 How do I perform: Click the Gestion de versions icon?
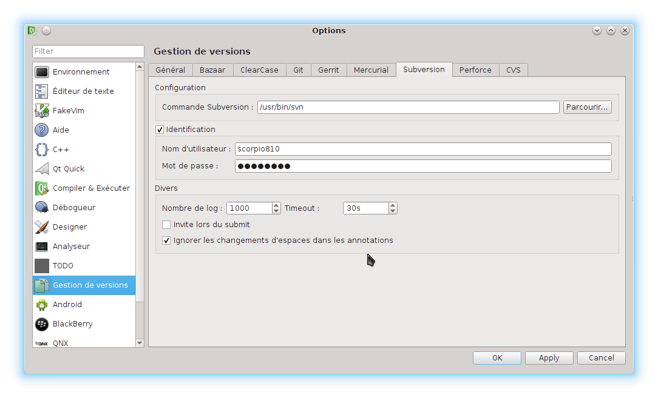coord(41,285)
